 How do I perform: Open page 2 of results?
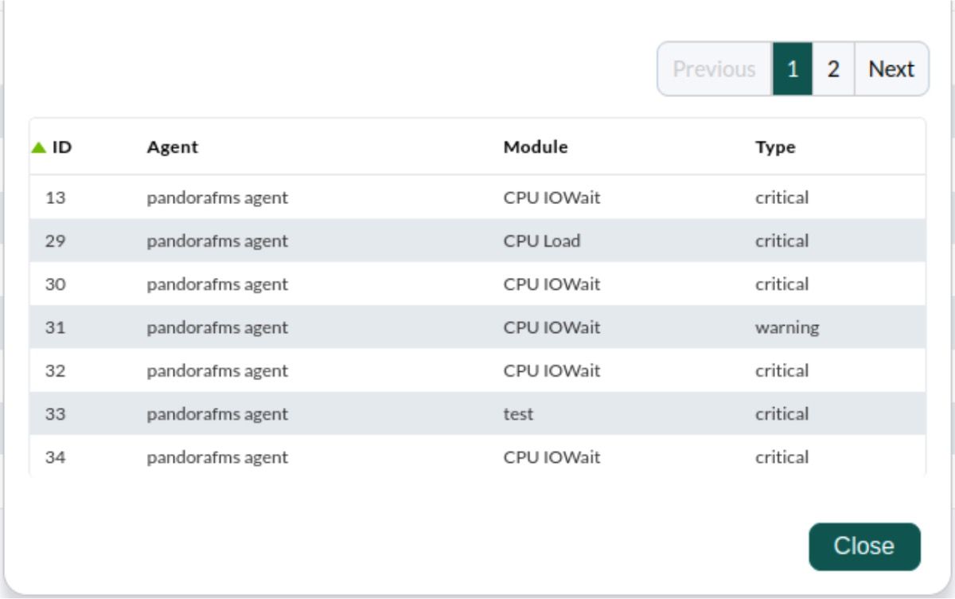[x=833, y=69]
